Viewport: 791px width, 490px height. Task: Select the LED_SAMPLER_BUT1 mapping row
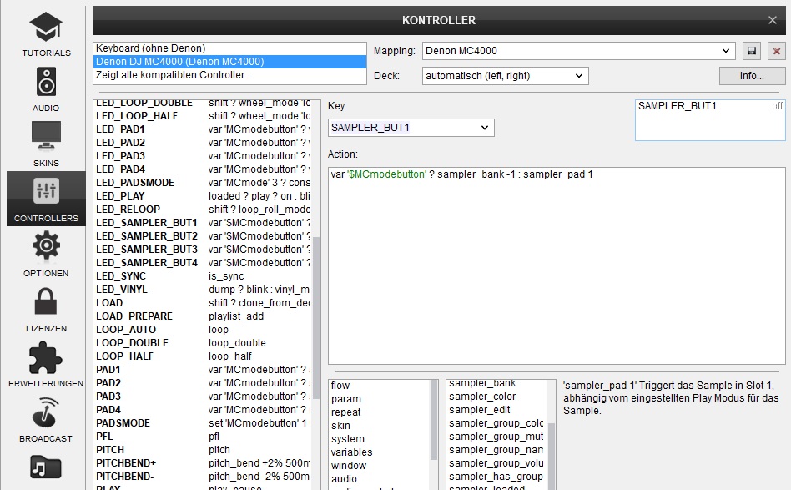point(204,223)
